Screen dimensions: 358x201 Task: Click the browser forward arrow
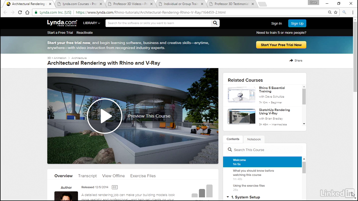click(x=13, y=12)
